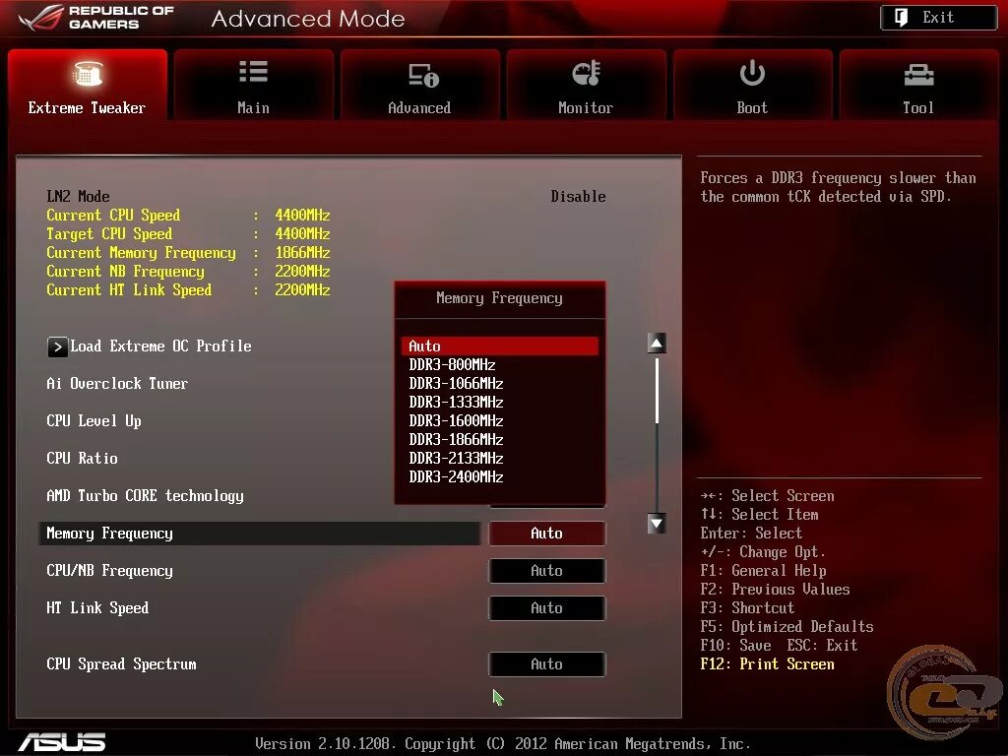Click the arrow icon beside Load Extreme OC Profile
Viewport: 1008px width, 756px height.
point(57,347)
